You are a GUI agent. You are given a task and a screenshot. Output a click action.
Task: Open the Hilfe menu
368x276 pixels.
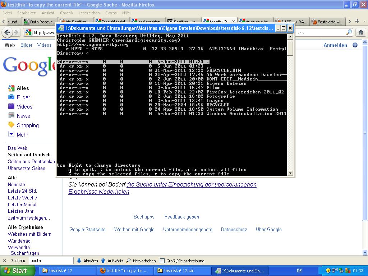[x=126, y=13]
